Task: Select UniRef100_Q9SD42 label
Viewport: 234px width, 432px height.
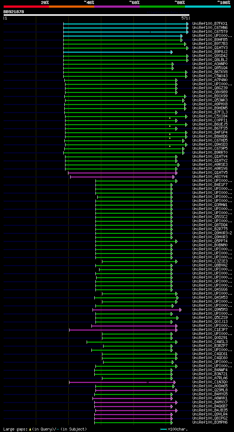Action: (210, 56)
